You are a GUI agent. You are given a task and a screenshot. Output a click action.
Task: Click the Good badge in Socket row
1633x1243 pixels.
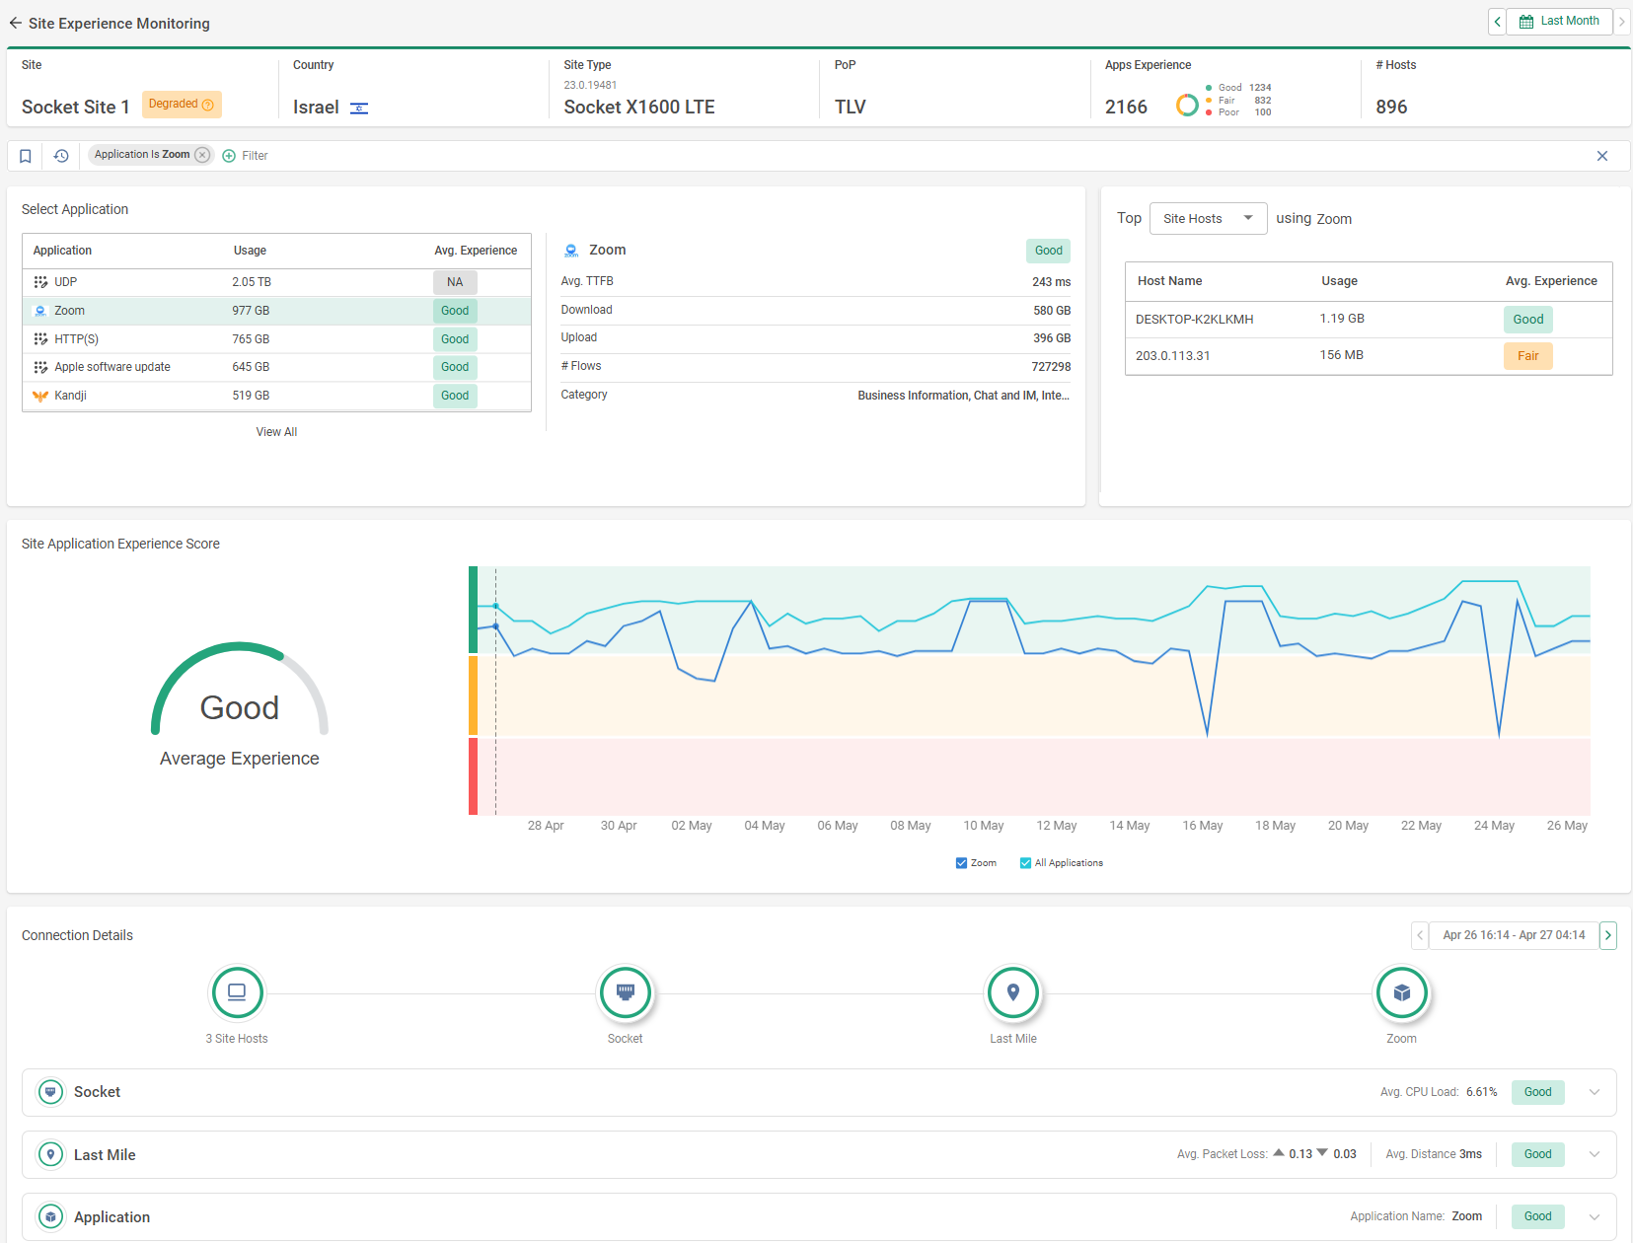pyautogui.click(x=1538, y=1092)
